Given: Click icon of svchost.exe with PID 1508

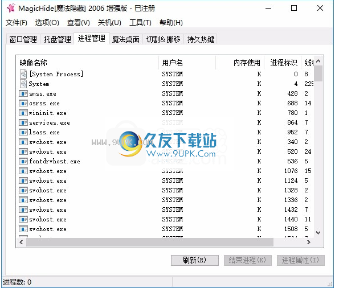Looking at the screenshot, I should tap(23, 229).
